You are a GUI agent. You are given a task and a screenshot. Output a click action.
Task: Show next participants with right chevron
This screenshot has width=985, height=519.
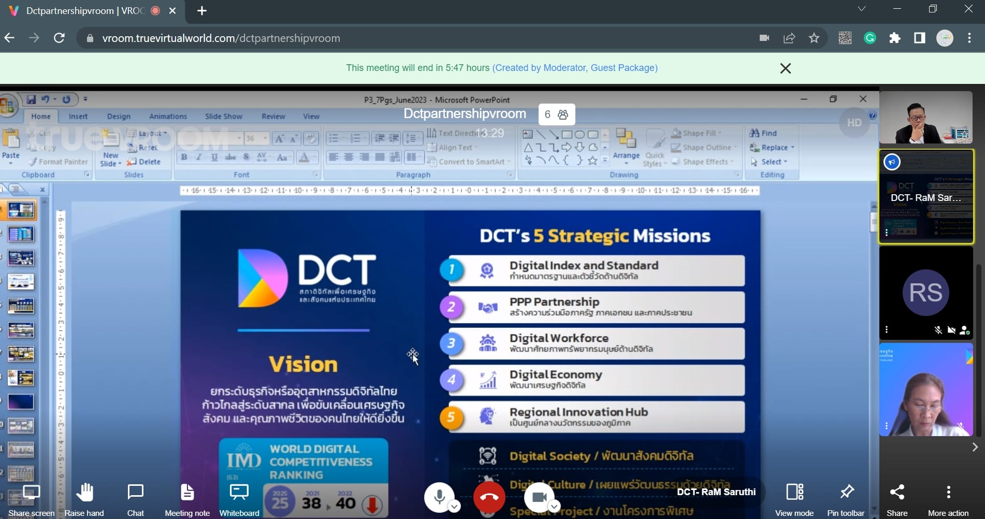(x=975, y=447)
